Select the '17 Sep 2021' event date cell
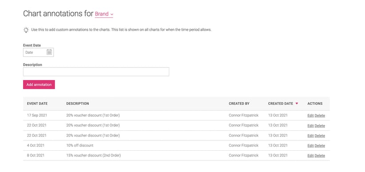The width and height of the screenshot is (365, 172). click(x=36, y=115)
